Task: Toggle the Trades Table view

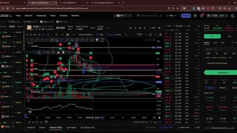Action: [184, 127]
